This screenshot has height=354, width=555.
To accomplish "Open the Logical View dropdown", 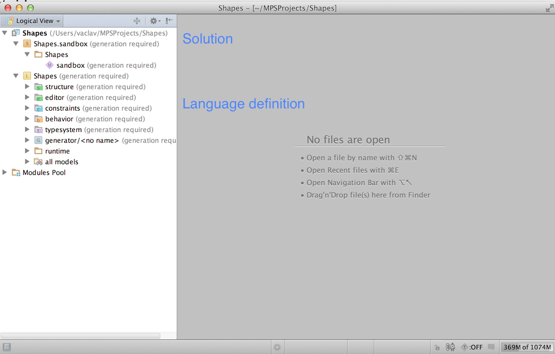I will [x=33, y=21].
